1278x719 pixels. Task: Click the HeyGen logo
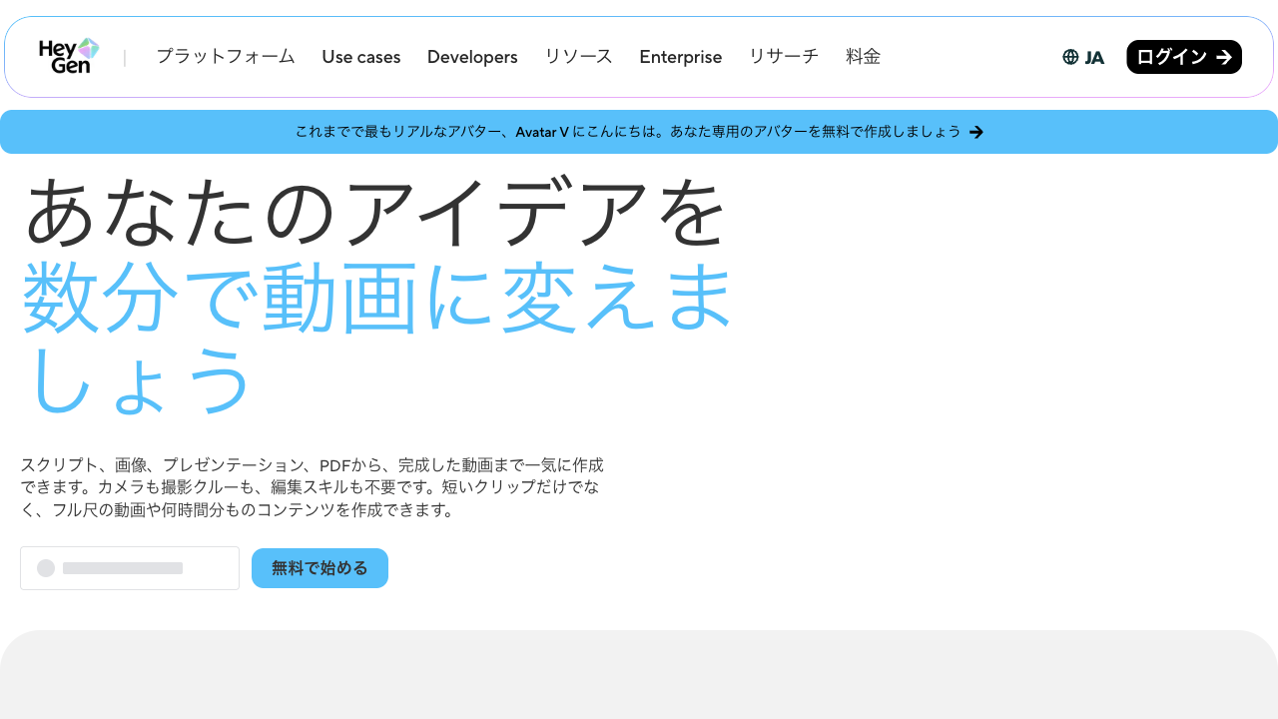[69, 56]
